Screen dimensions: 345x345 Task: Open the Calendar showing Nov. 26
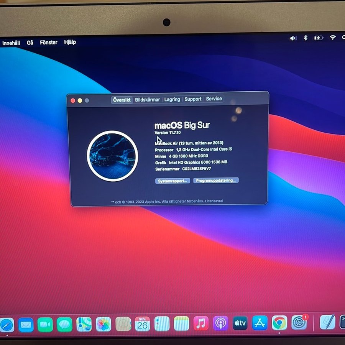142,324
